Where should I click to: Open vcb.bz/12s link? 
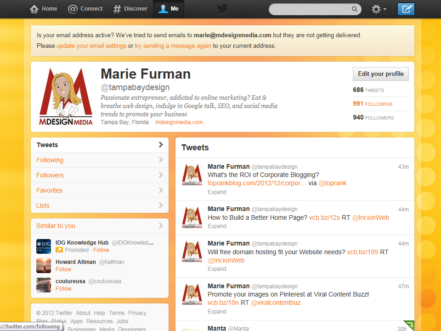(x=324, y=217)
